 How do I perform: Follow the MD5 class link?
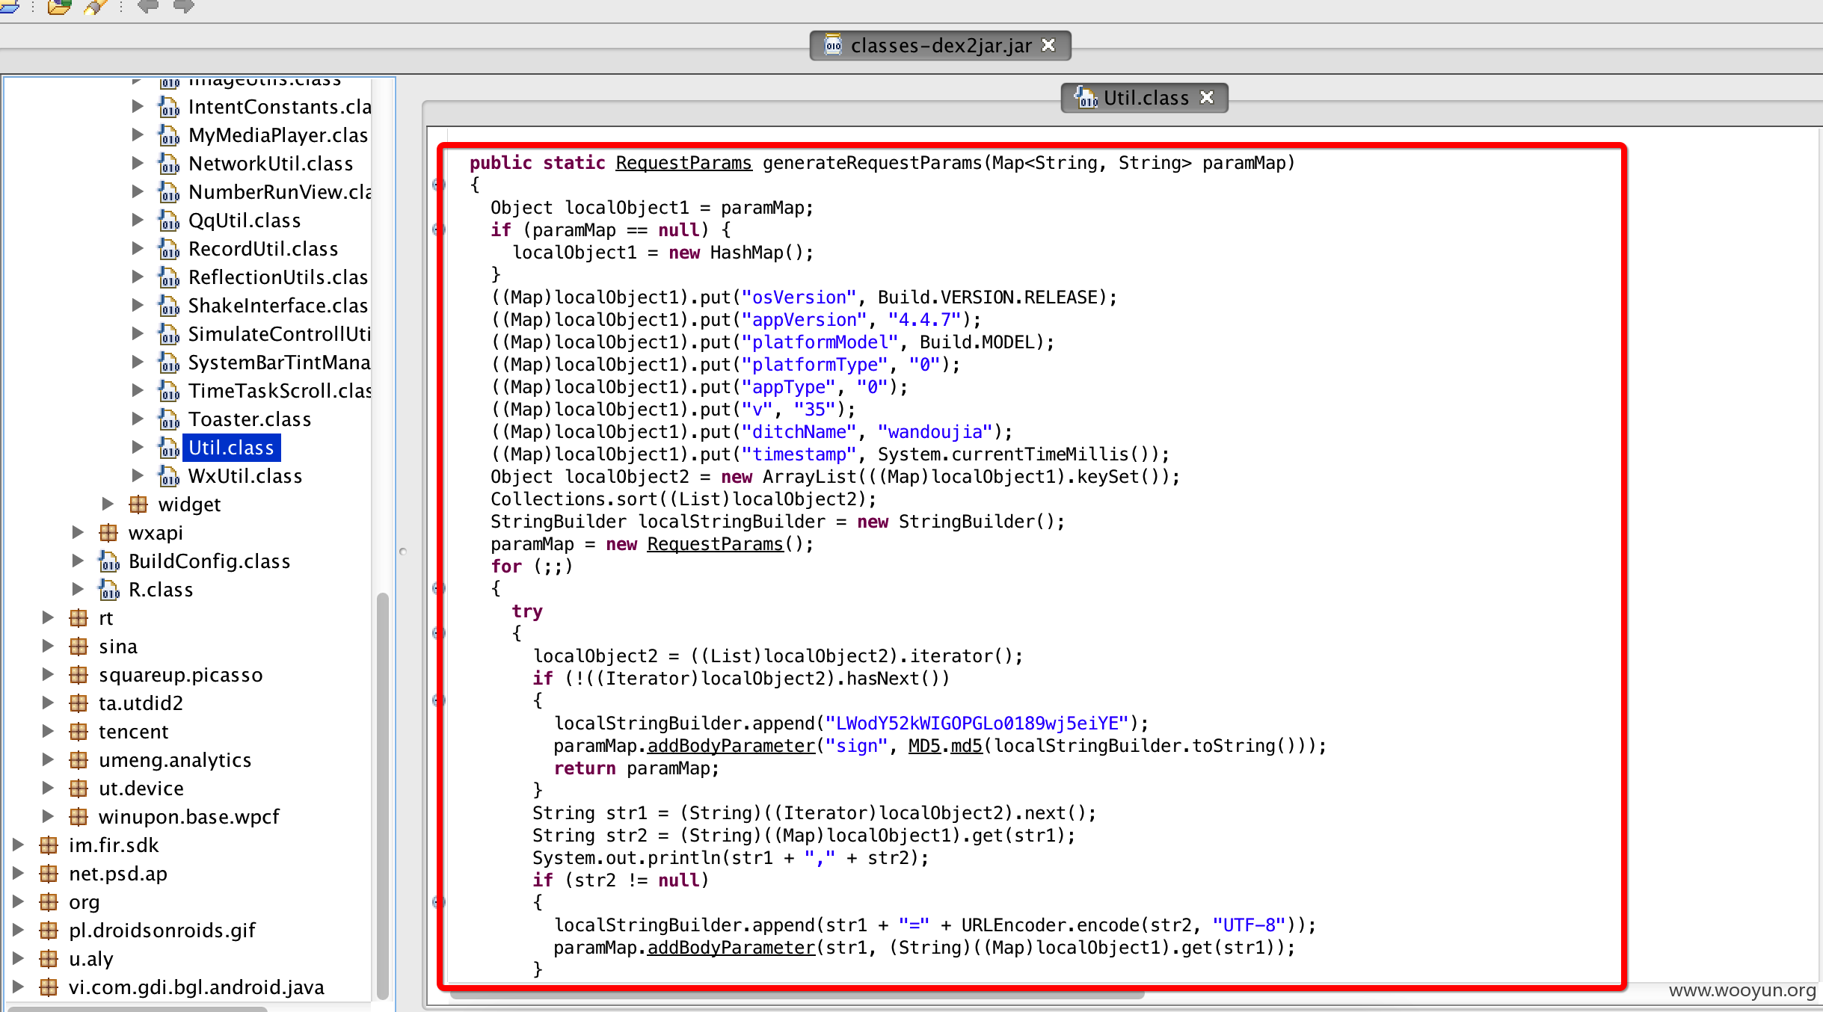click(924, 746)
